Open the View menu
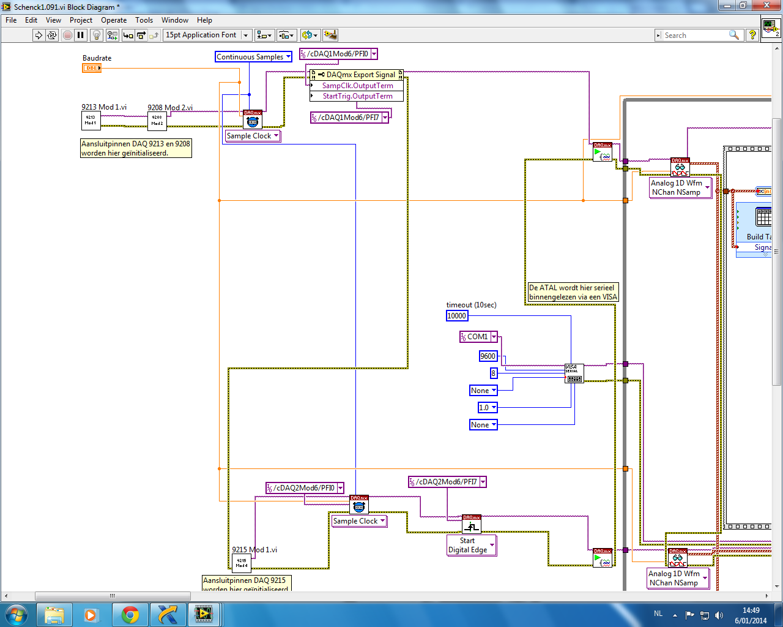This screenshot has width=783, height=627. tap(54, 20)
